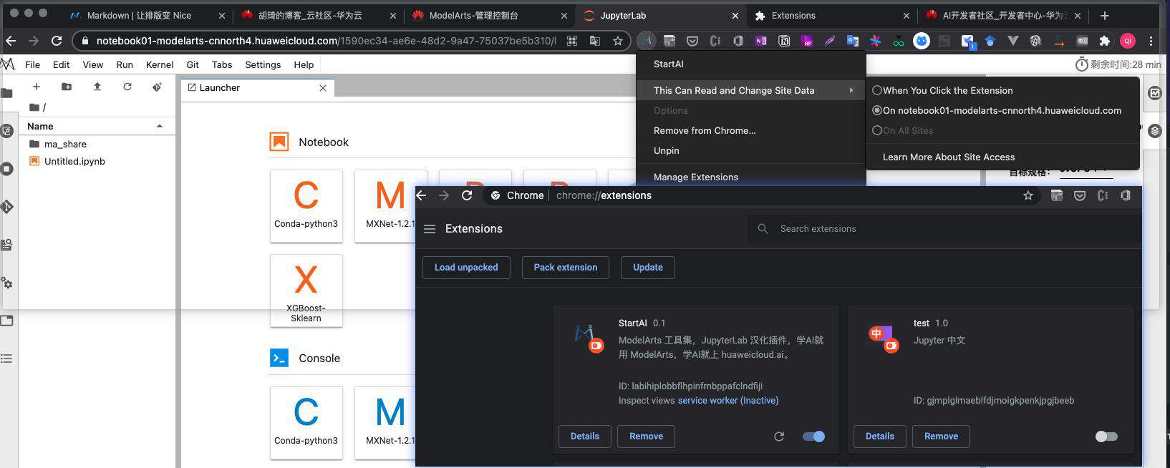The image size is (1170, 468).
Task: Click 'Learn More About Site Access'
Action: coord(949,157)
